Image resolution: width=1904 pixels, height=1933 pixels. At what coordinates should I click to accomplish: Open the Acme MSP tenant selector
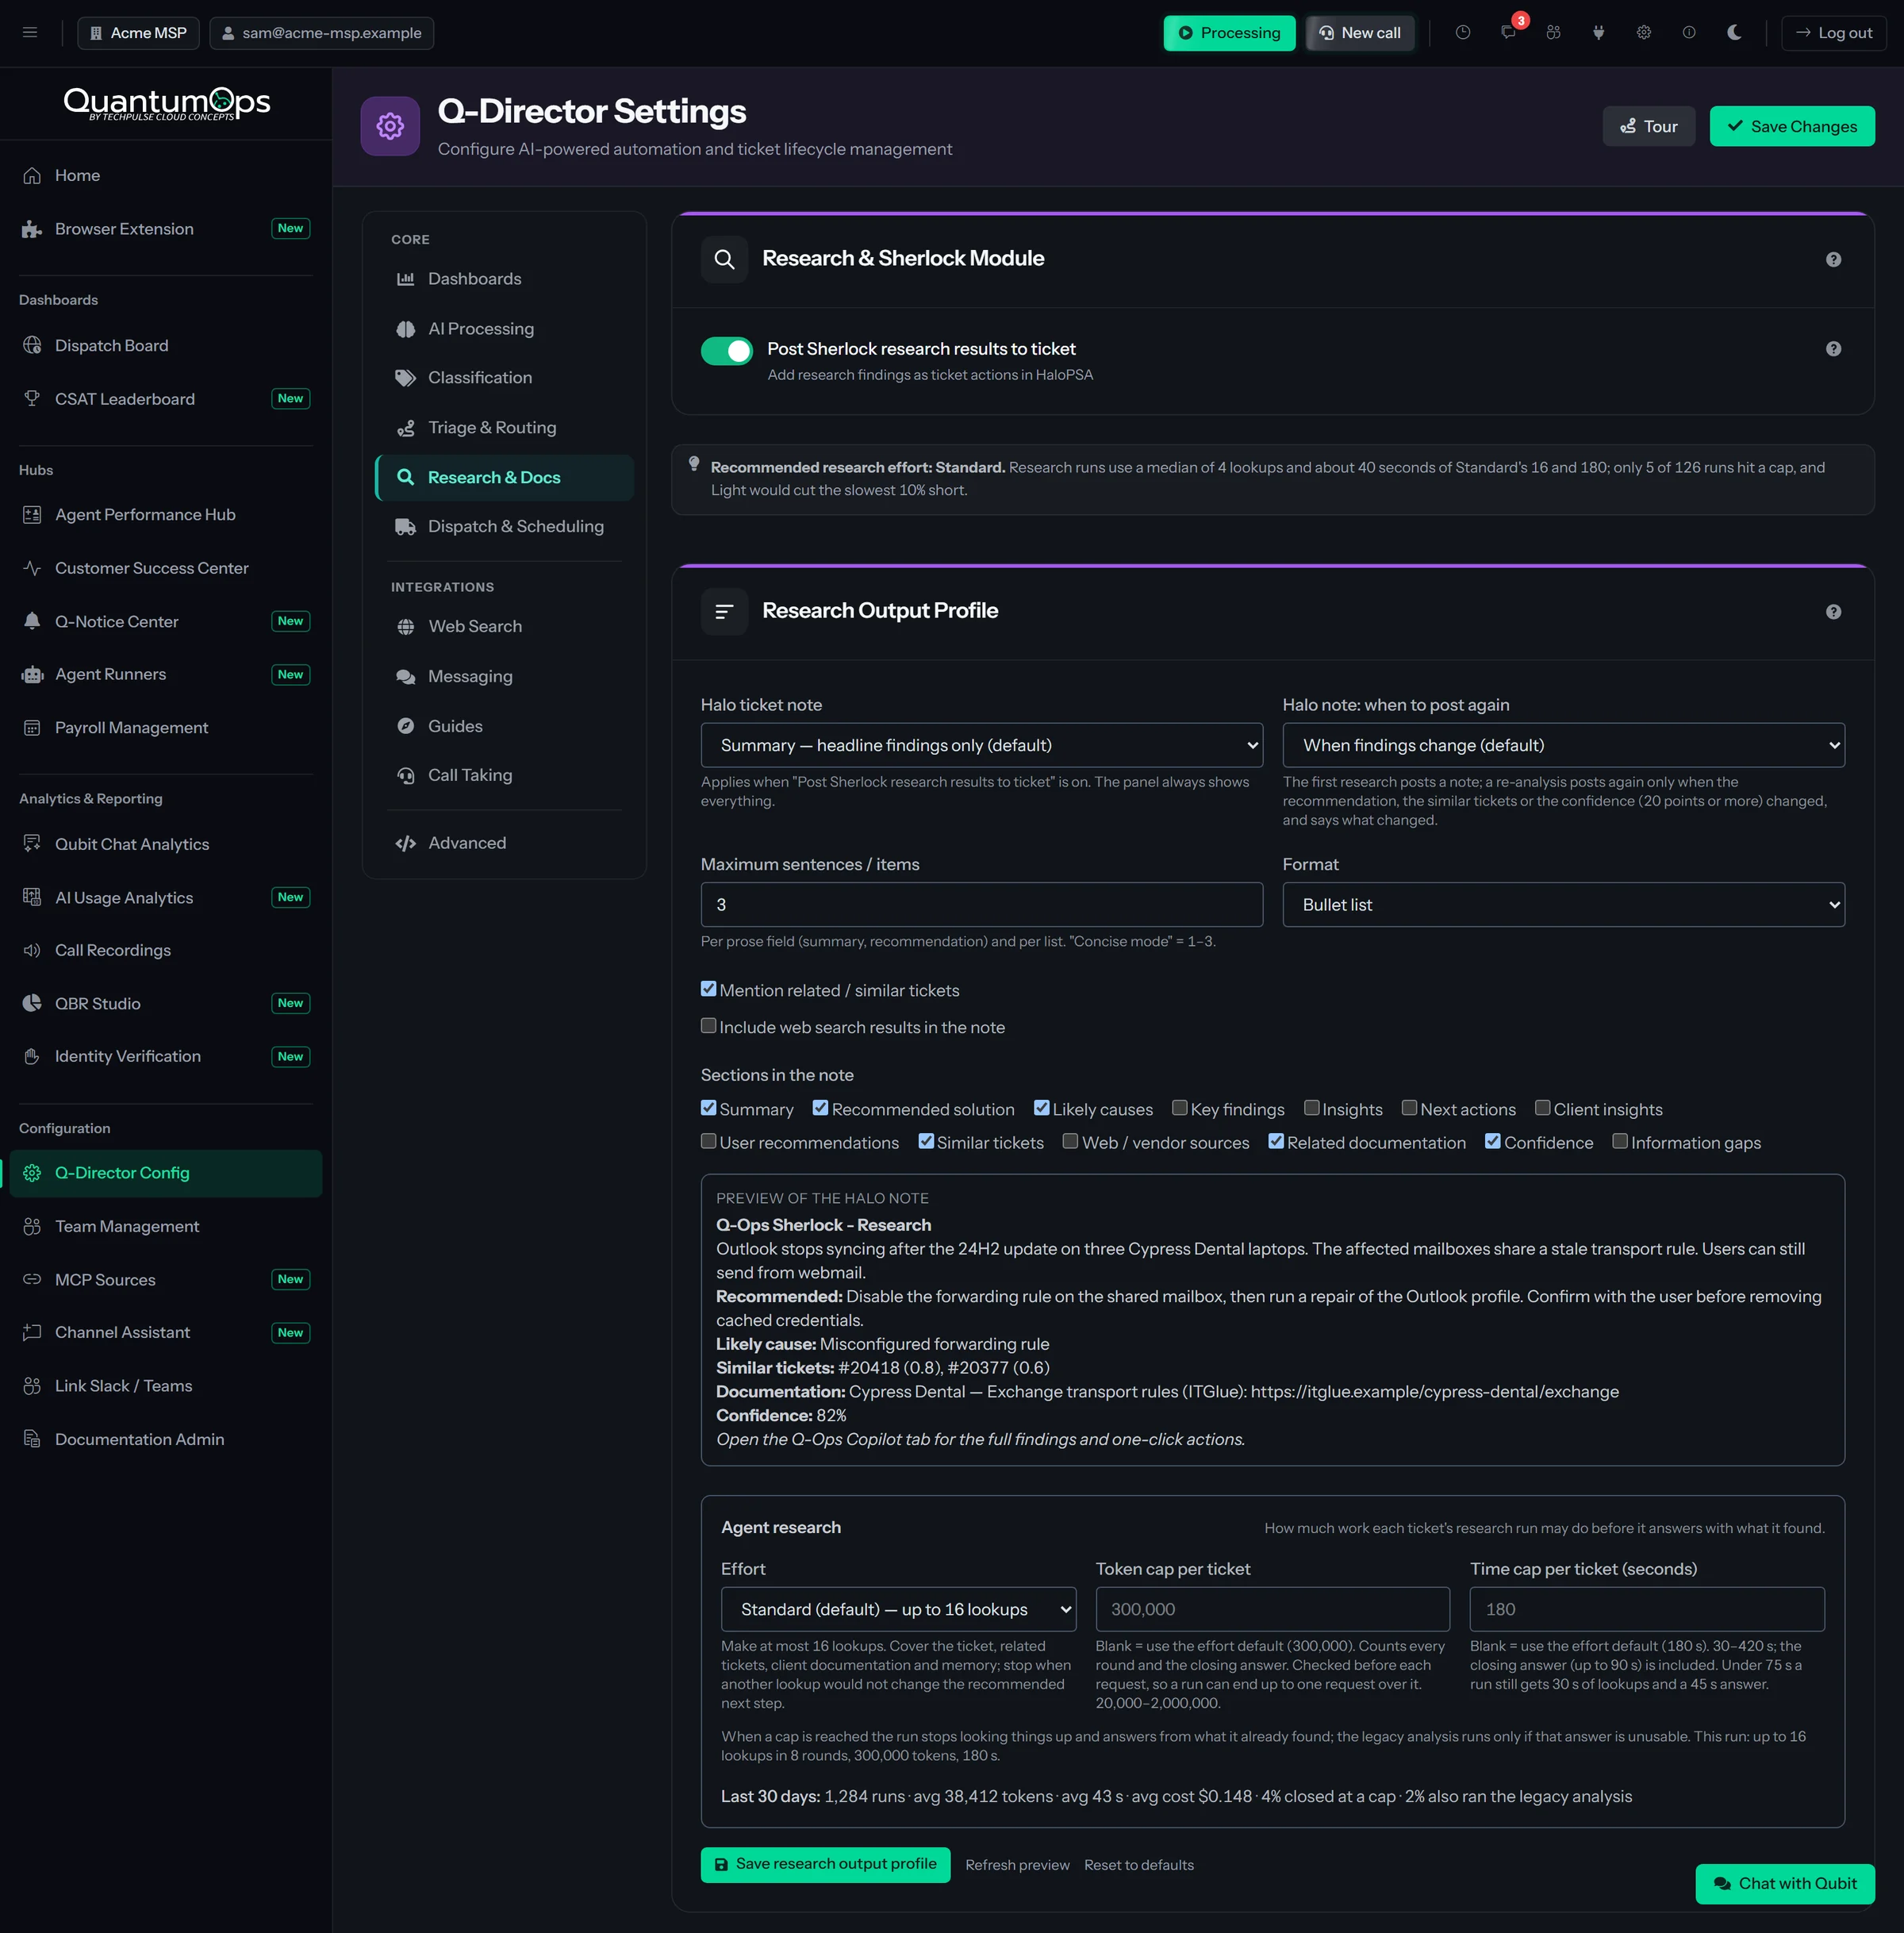click(x=138, y=33)
